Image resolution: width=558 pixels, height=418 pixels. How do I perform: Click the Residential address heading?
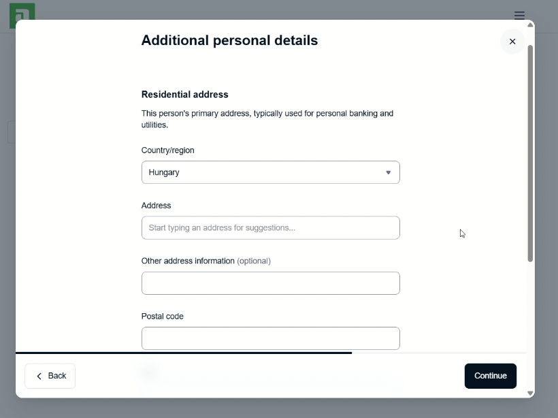point(184,95)
